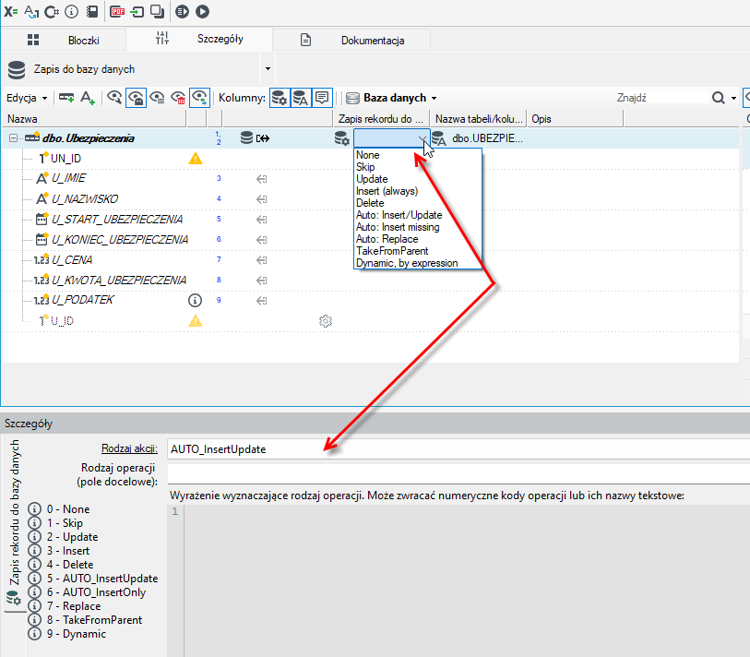Toggle the database name column button

[x=301, y=98]
